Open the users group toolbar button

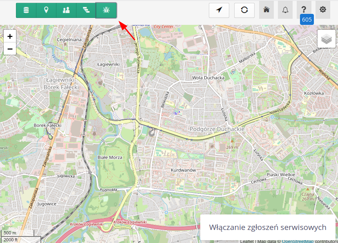[x=66, y=10]
